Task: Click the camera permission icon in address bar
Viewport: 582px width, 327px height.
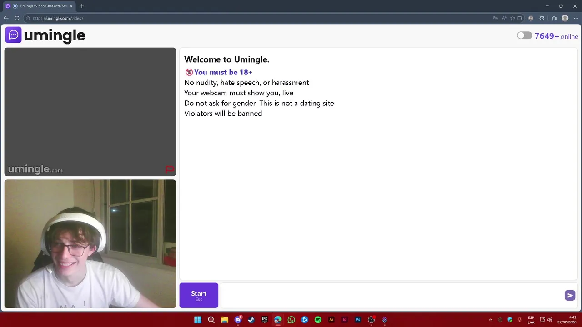Action: click(x=521, y=18)
